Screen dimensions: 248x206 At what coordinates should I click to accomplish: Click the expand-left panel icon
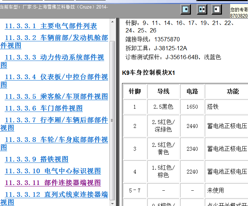217,9
